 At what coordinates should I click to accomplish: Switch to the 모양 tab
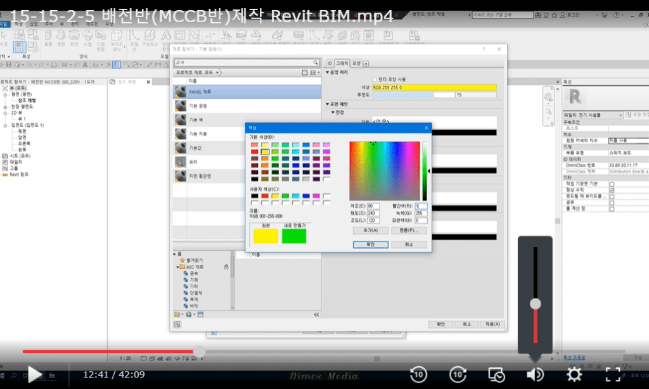coord(356,63)
